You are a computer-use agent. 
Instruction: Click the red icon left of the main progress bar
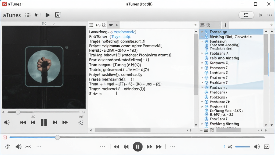click(x=5, y=138)
